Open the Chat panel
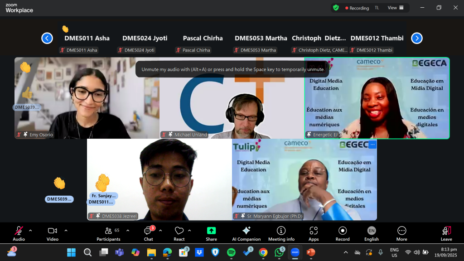Viewport: 464px width, 261px height. coord(148,233)
